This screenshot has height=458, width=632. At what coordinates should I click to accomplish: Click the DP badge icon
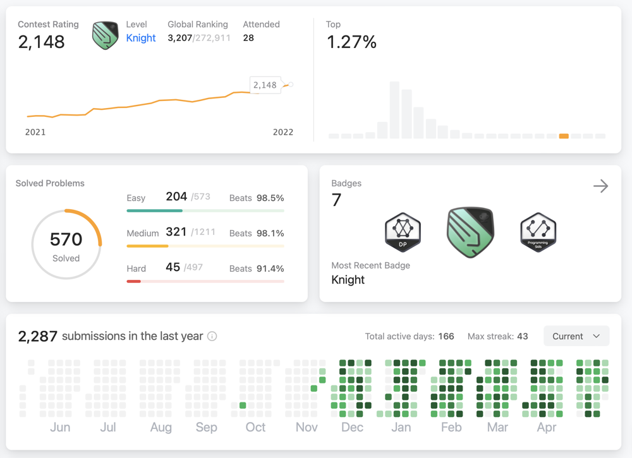(403, 232)
